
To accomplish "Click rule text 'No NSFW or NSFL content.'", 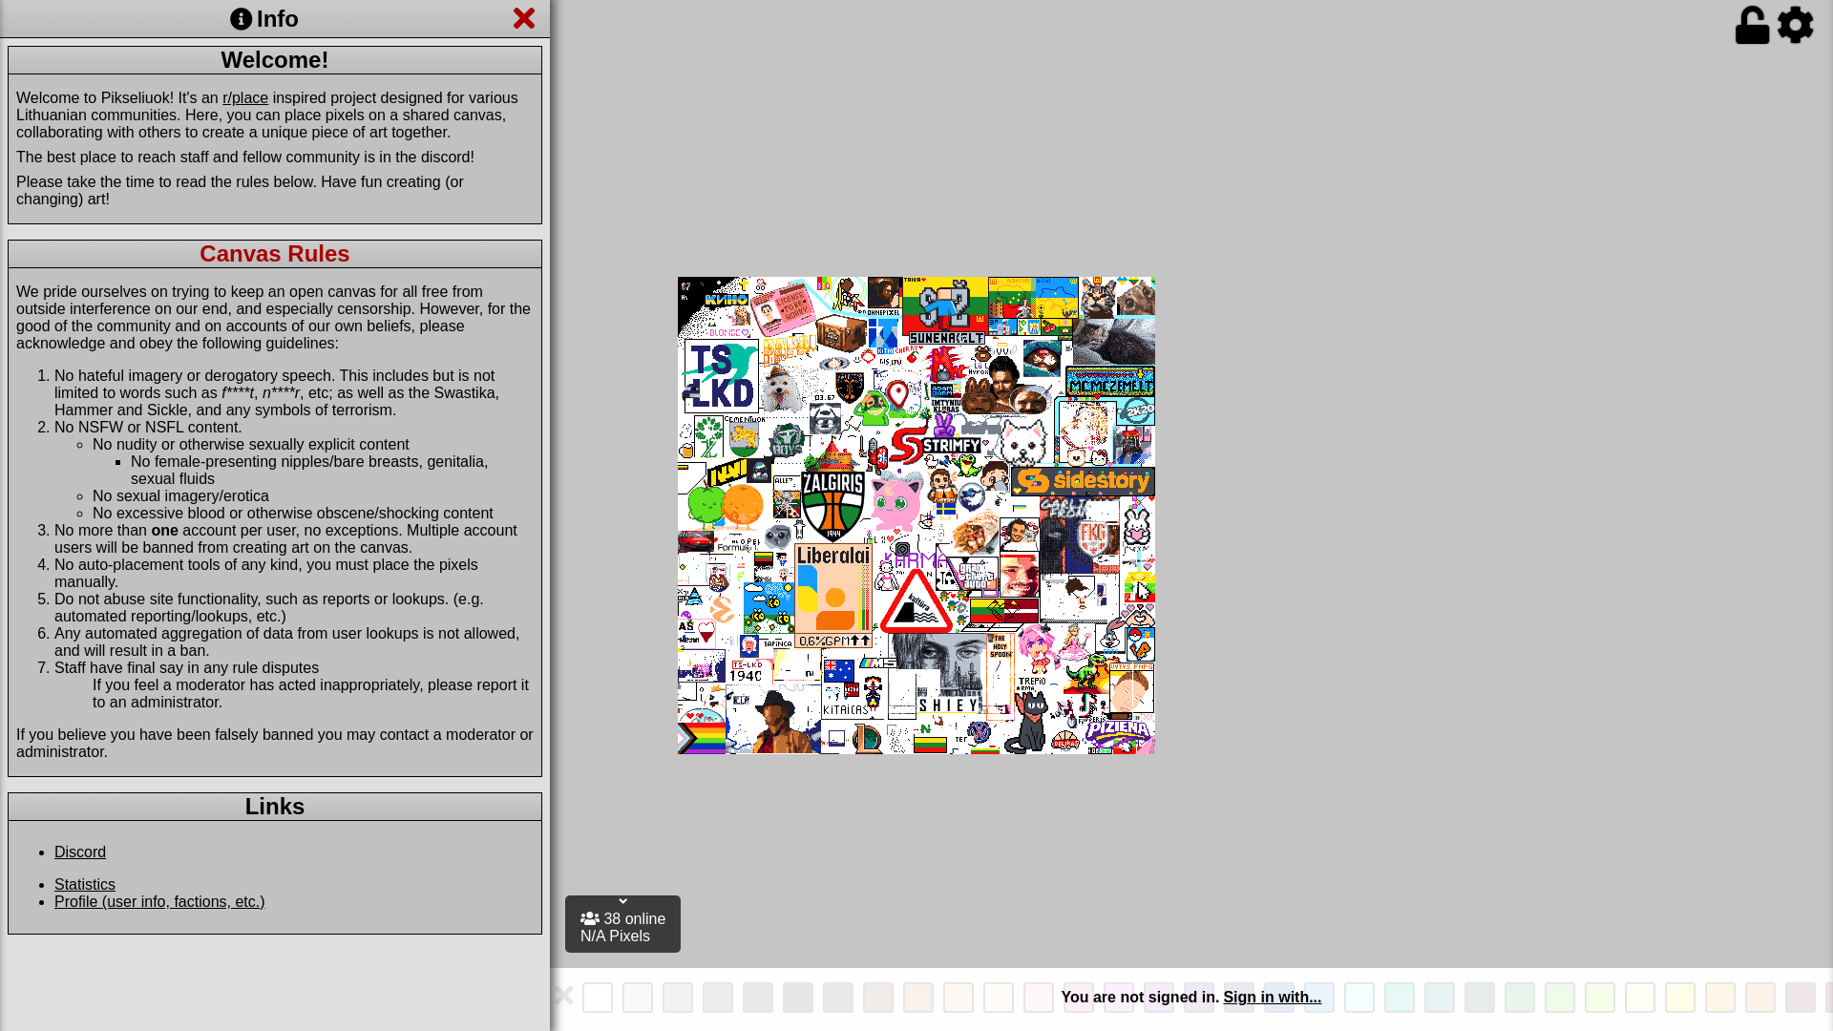I will 148,427.
